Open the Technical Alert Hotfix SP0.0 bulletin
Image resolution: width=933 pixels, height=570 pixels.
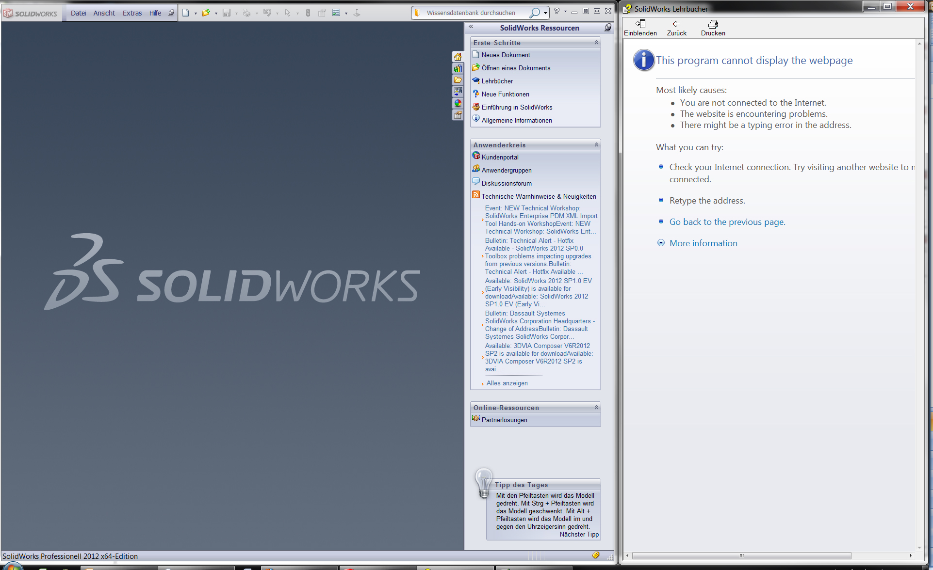pyautogui.click(x=538, y=256)
